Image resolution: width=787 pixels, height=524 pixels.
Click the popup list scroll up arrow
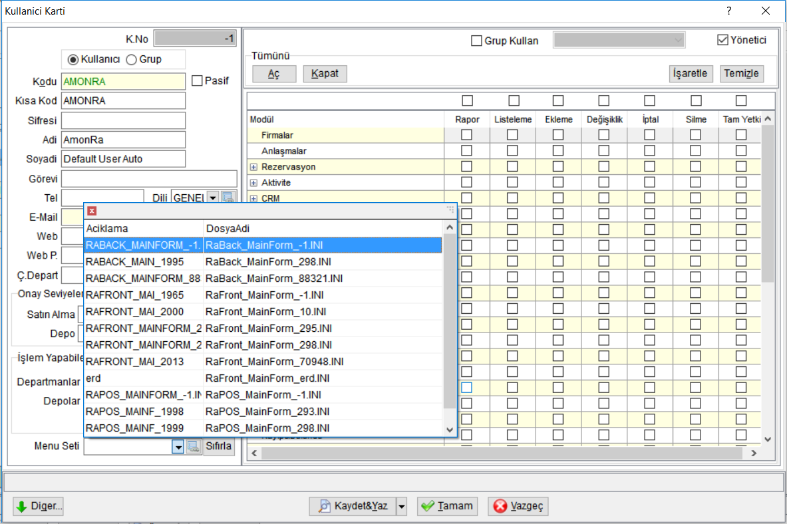click(x=450, y=228)
